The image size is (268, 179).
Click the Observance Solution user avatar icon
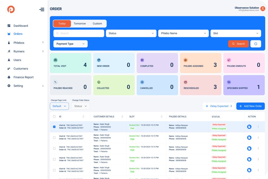click(x=262, y=9)
